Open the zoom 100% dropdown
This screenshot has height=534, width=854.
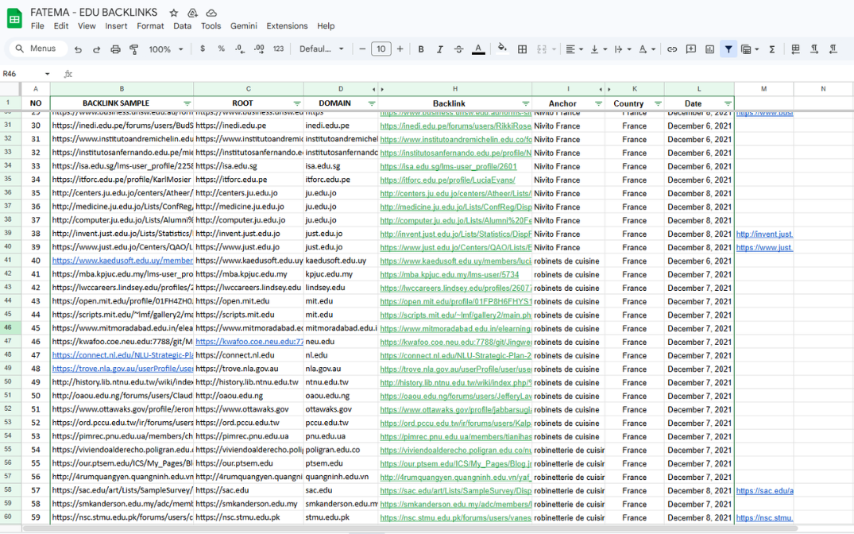pyautogui.click(x=166, y=49)
